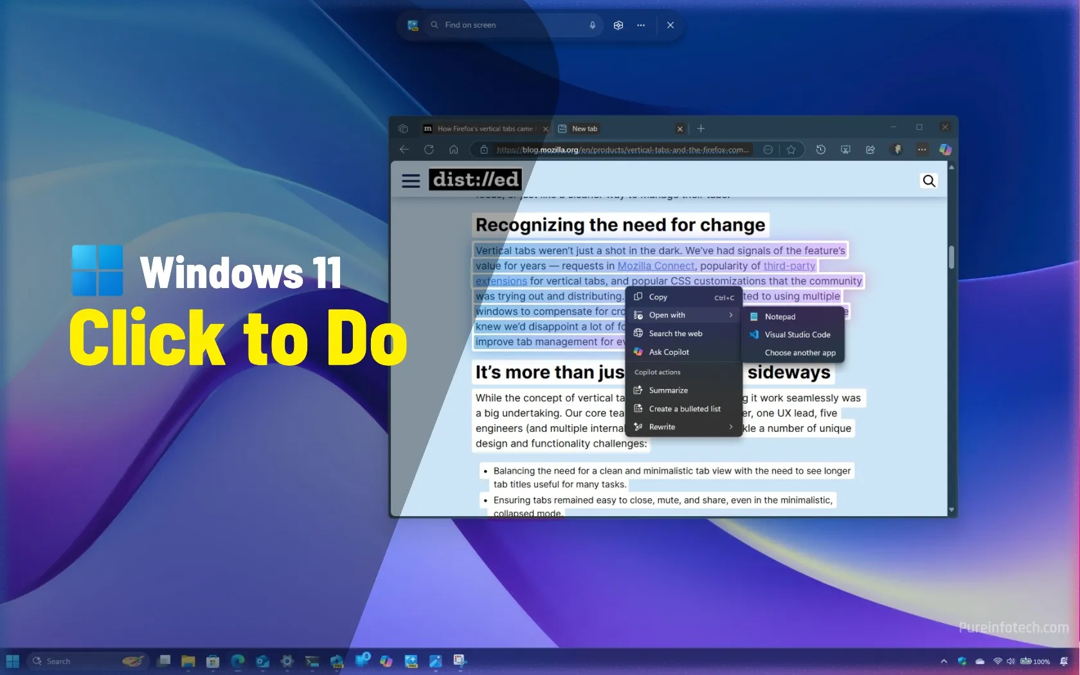Click the search magnifier on the distilled page

point(928,181)
